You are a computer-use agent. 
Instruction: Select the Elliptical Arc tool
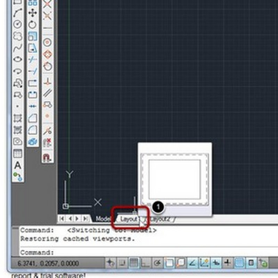point(18,71)
